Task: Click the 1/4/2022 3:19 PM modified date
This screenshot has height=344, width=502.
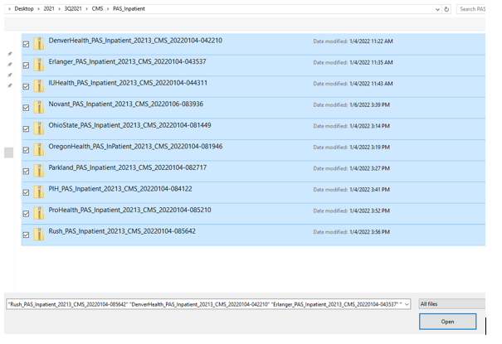Action: pyautogui.click(x=370, y=147)
